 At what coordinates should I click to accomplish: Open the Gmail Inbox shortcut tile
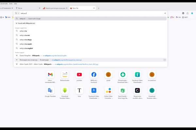[x=50, y=74]
